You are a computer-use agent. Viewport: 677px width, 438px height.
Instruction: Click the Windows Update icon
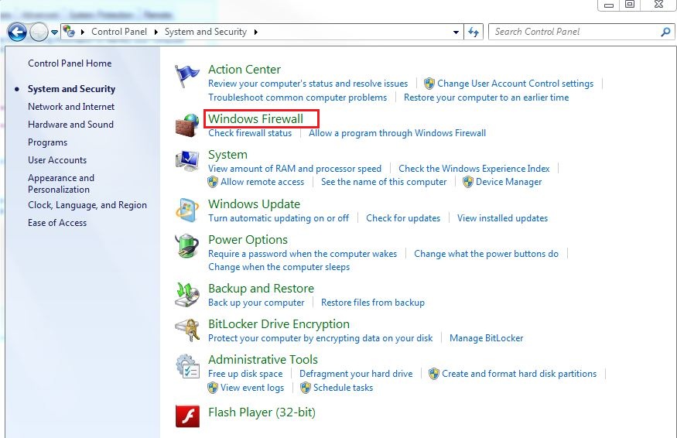point(187,210)
